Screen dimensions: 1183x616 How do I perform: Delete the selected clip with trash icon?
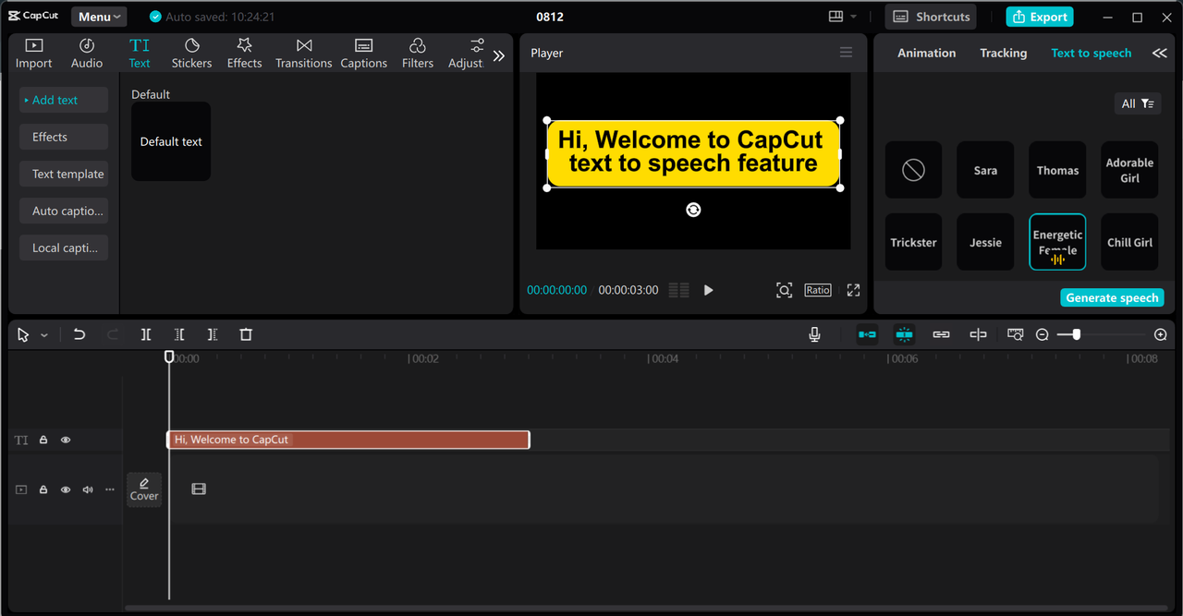coord(246,334)
